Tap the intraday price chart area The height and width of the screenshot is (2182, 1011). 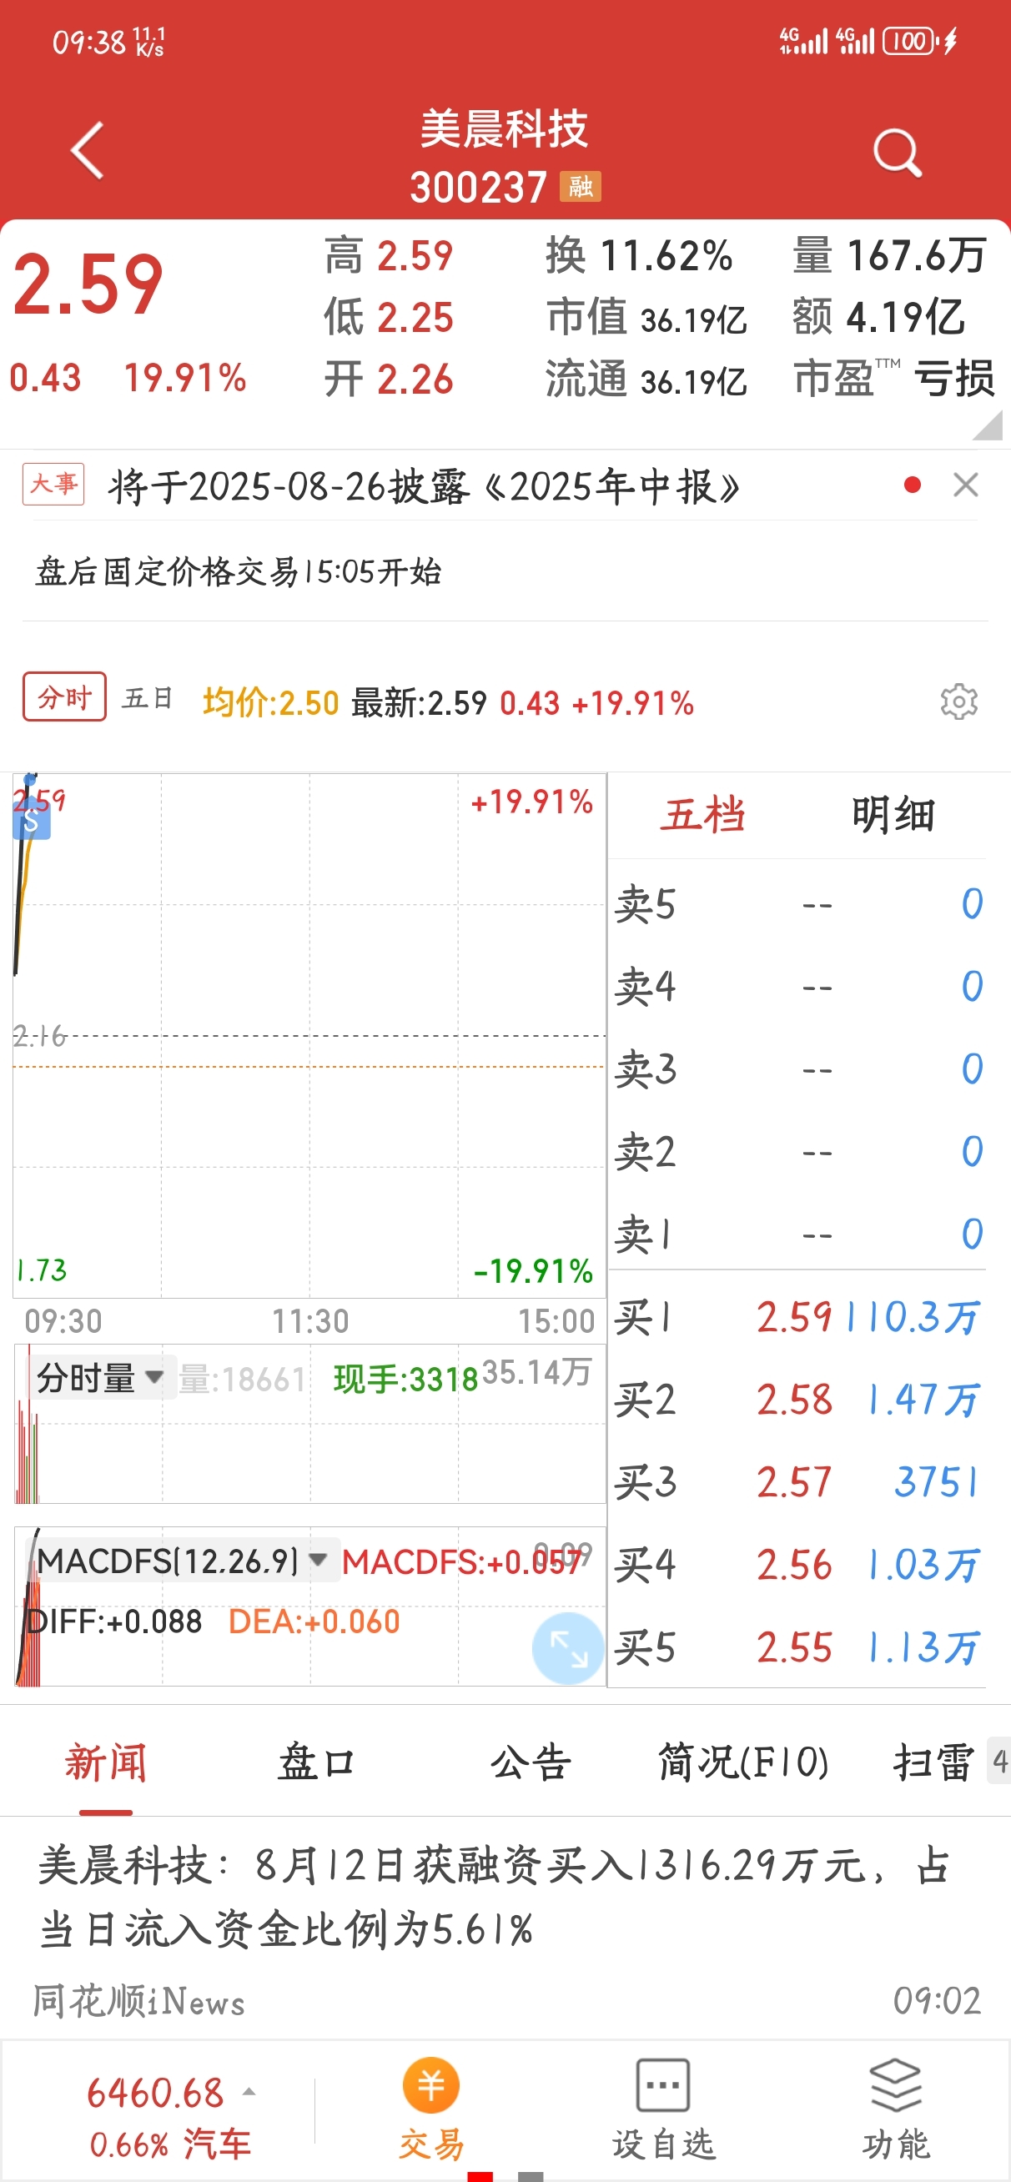point(309,1035)
